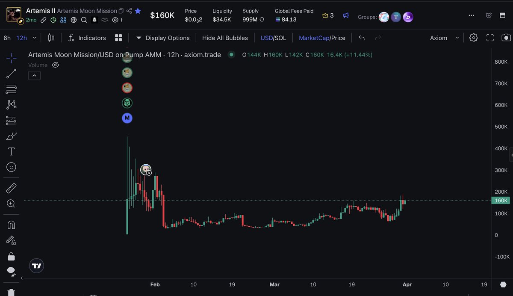
Task: Click the red-ringed trader bubble
Action: [127, 88]
